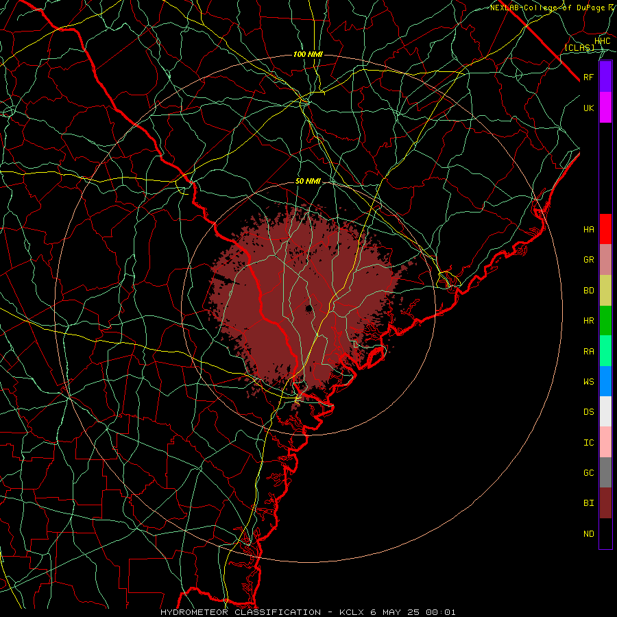Click the RF legend label
Image resolution: width=617 pixels, height=617 pixels.
point(588,77)
